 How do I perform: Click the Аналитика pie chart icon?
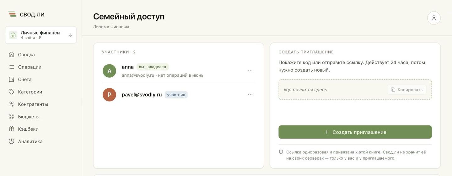tap(12, 141)
